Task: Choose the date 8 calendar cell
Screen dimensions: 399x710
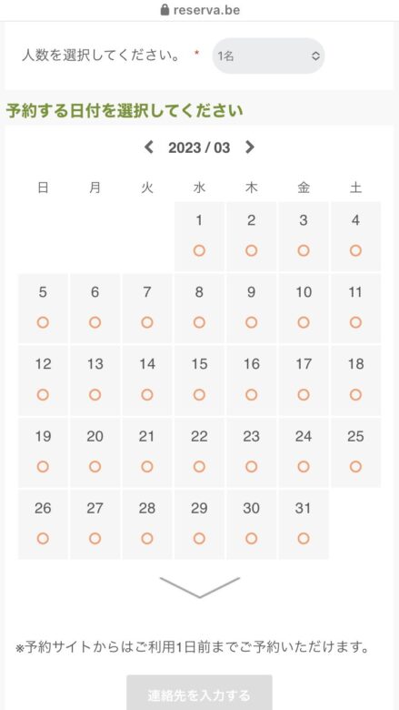Action: 199,309
